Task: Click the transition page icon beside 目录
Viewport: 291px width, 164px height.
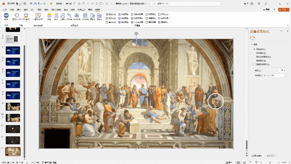Action: pos(63,15)
